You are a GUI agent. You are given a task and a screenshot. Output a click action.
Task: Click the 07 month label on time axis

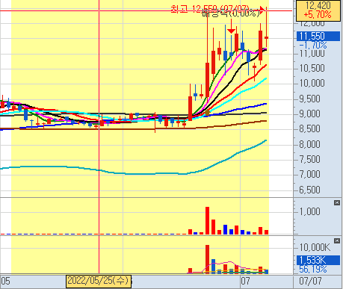245,282
